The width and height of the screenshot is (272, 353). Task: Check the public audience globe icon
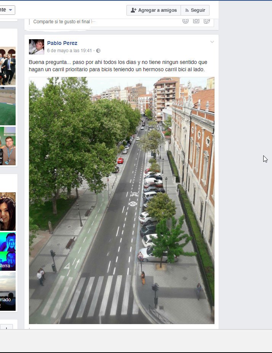pos(98,51)
